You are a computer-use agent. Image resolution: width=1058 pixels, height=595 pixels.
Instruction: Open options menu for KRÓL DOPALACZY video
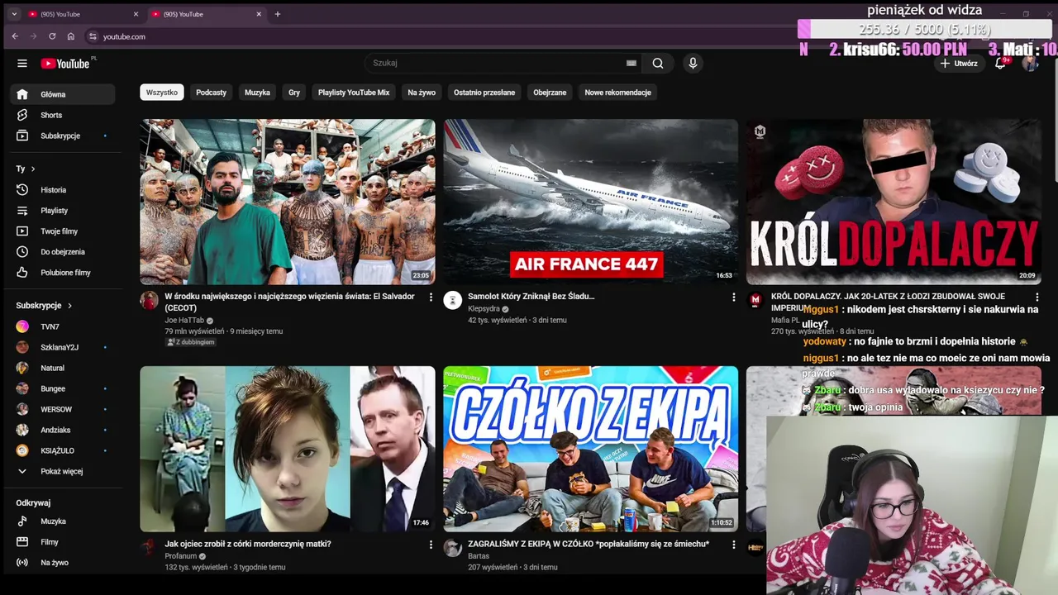[x=1037, y=297]
